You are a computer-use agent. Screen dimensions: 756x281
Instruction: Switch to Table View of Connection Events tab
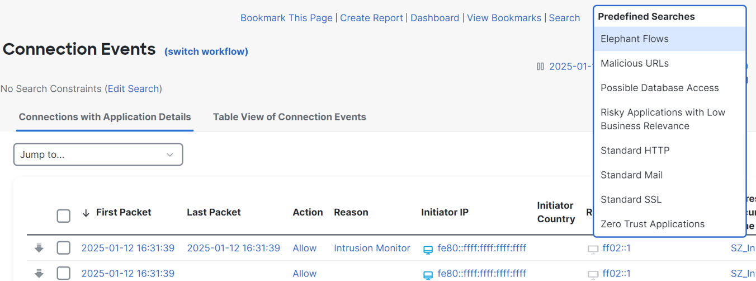tap(289, 117)
